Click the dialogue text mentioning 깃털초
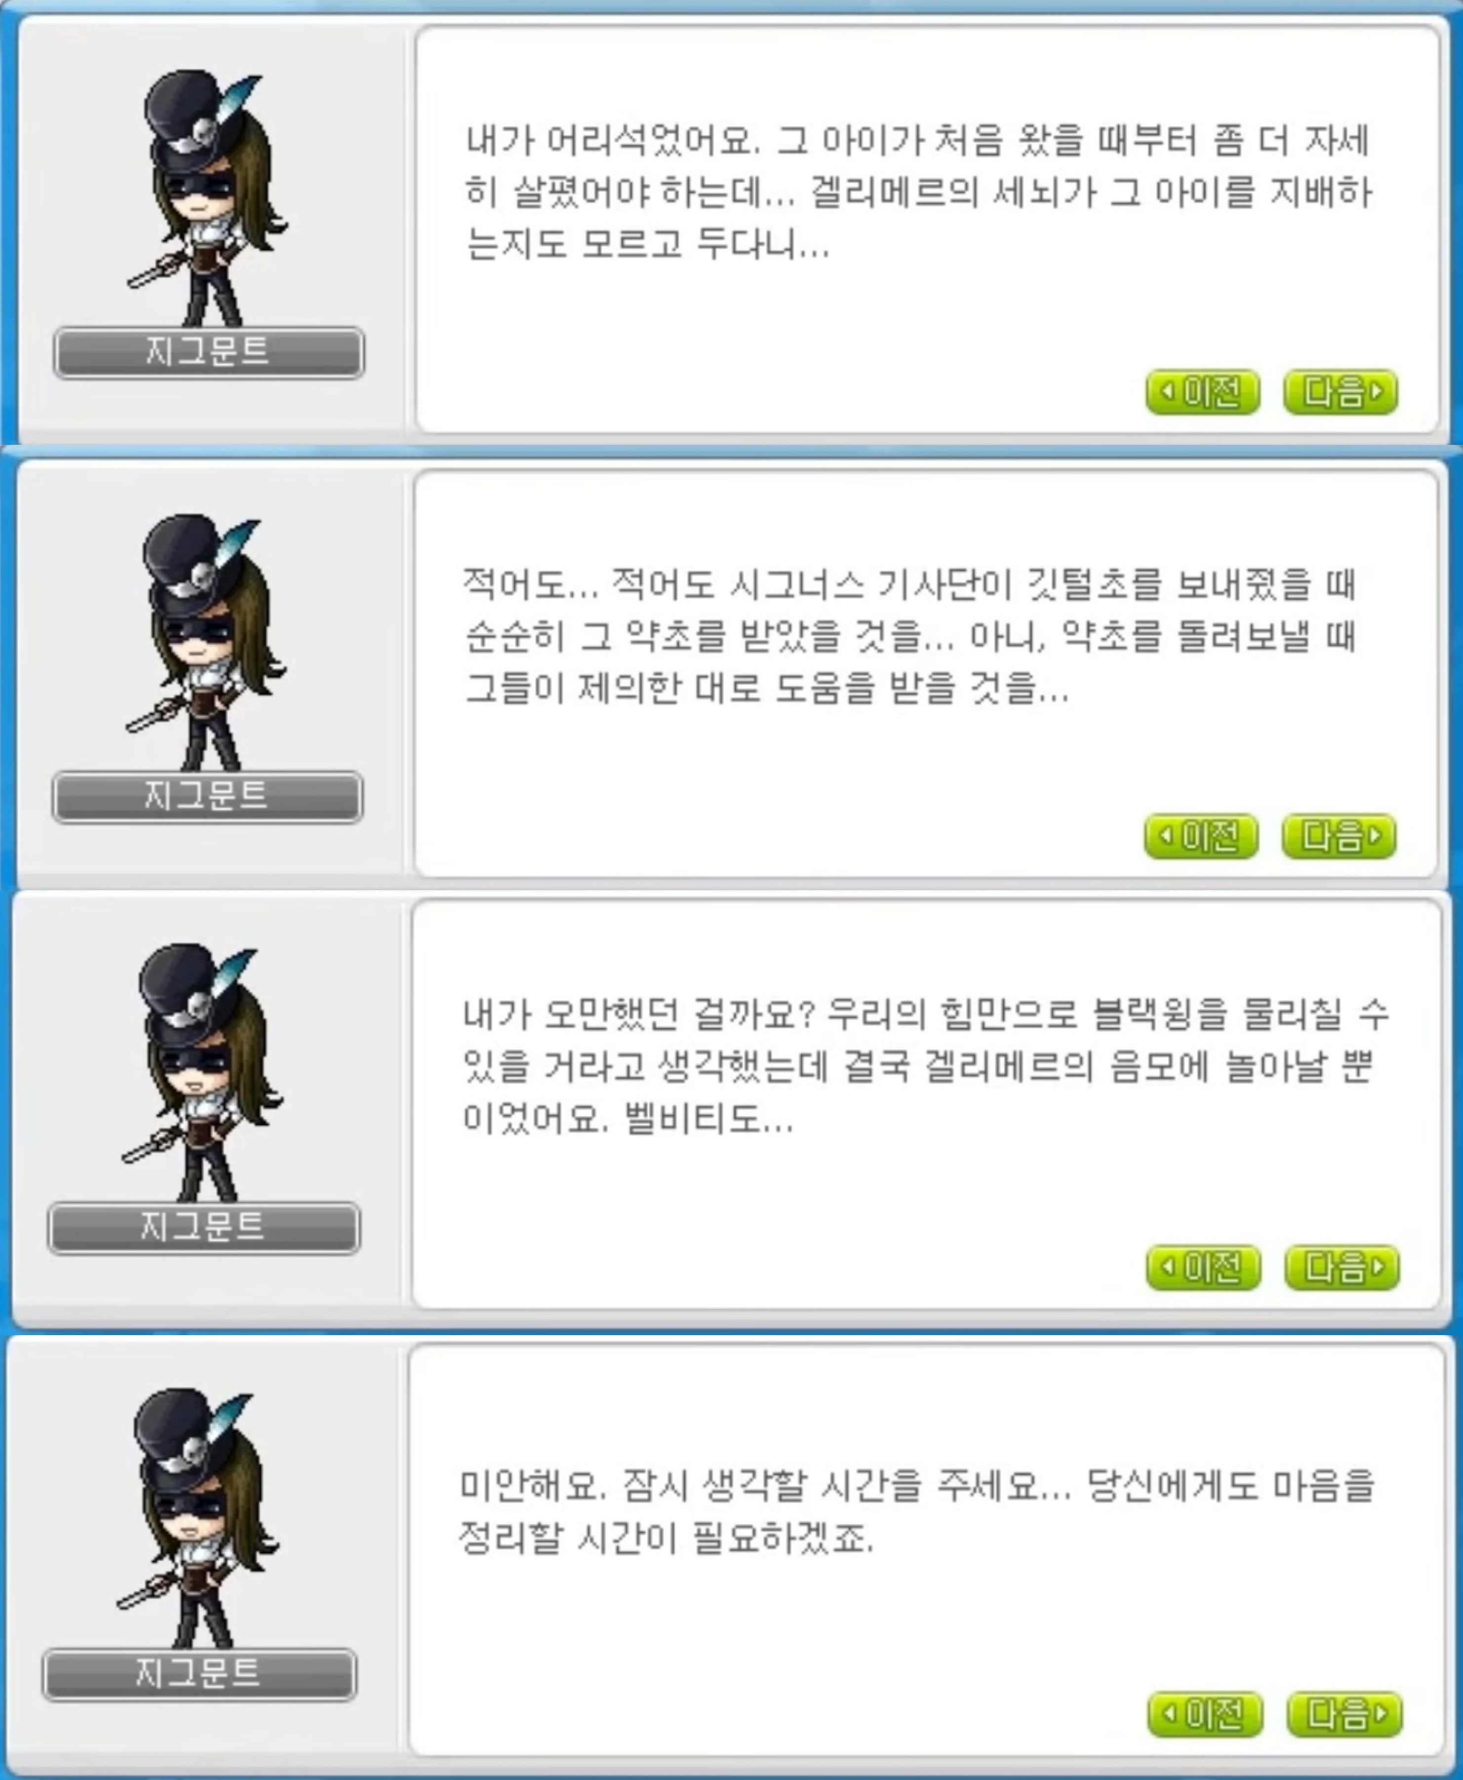Viewport: 1463px width, 1780px height. coord(910,637)
